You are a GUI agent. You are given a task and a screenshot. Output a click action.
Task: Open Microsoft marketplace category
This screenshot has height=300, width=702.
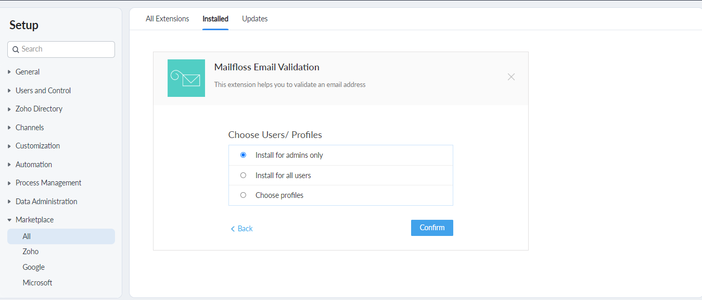pyautogui.click(x=37, y=283)
